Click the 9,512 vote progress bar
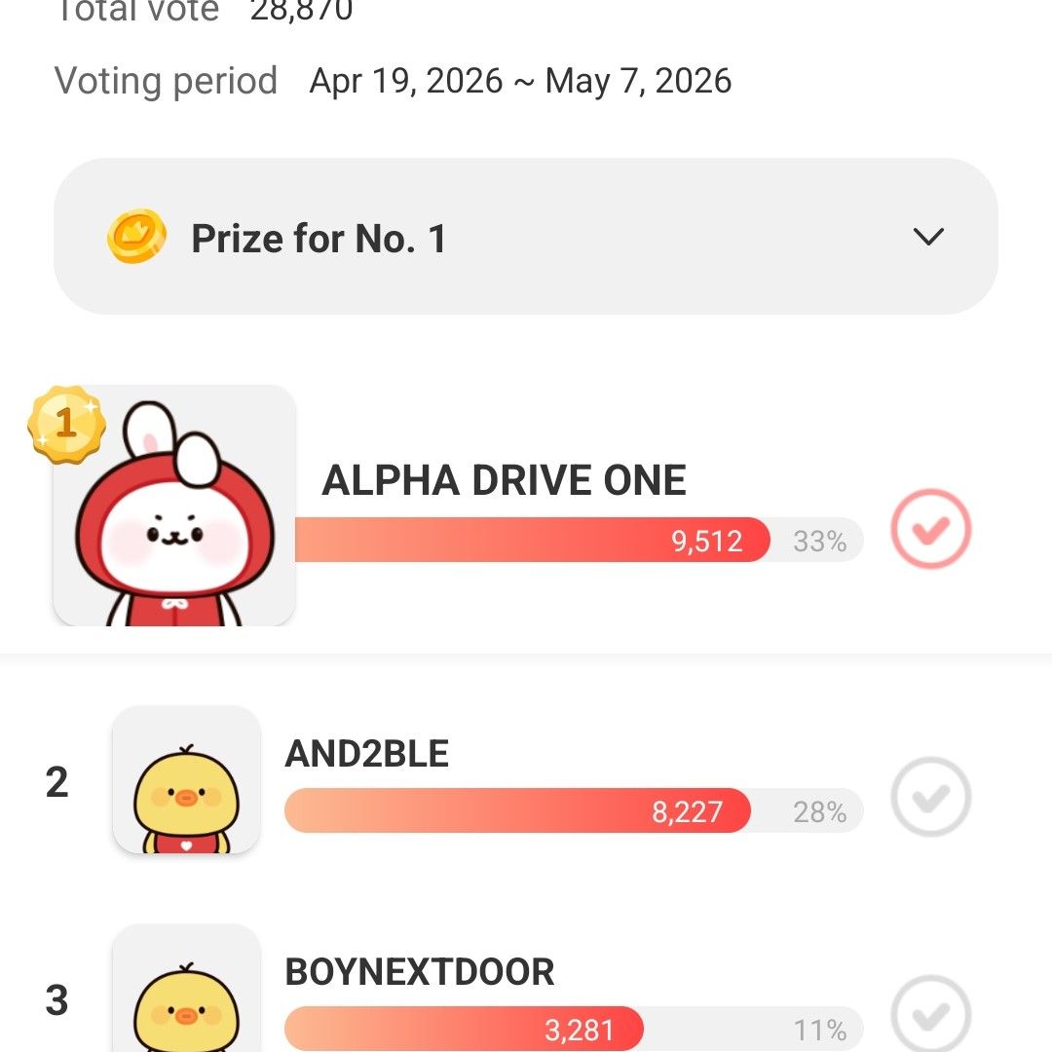1052x1052 pixels. point(531,541)
